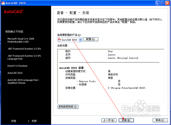Viewport: 171px width, 125px height.
Task: Cancel setup with 取消(C) button
Action: tap(160, 120)
